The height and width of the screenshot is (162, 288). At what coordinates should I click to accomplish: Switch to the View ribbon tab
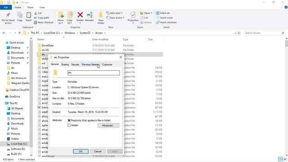click(42, 7)
